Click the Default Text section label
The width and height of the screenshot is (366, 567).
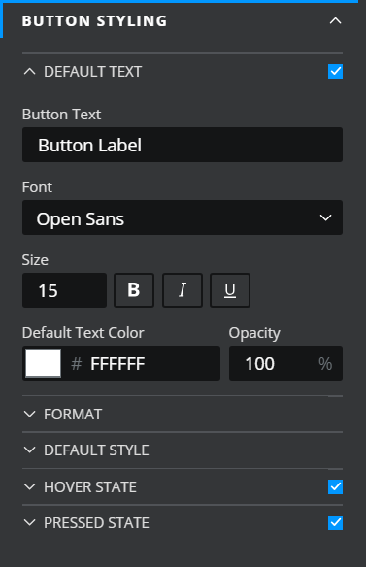click(x=92, y=72)
